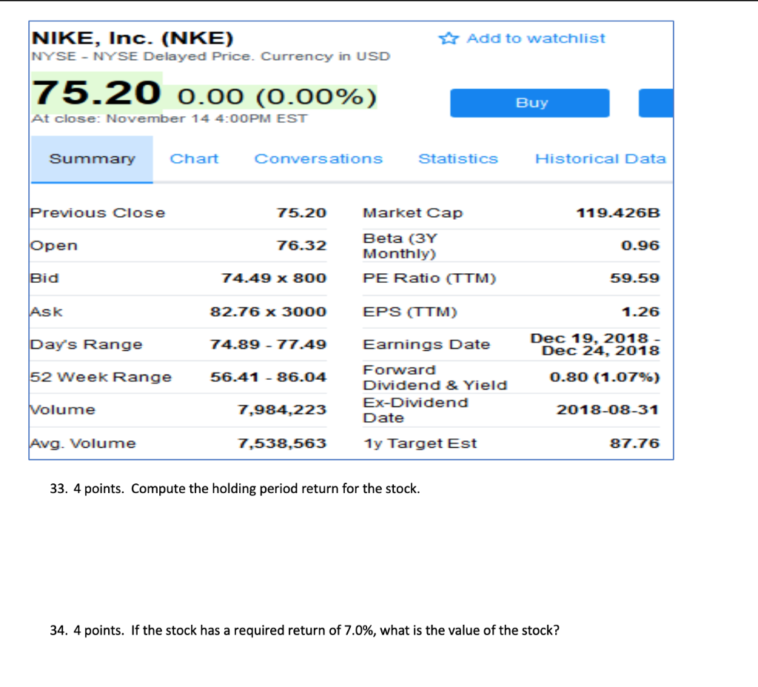
Task: Click the Forward Dividend value 0.80 (1.07%)
Action: 605,377
